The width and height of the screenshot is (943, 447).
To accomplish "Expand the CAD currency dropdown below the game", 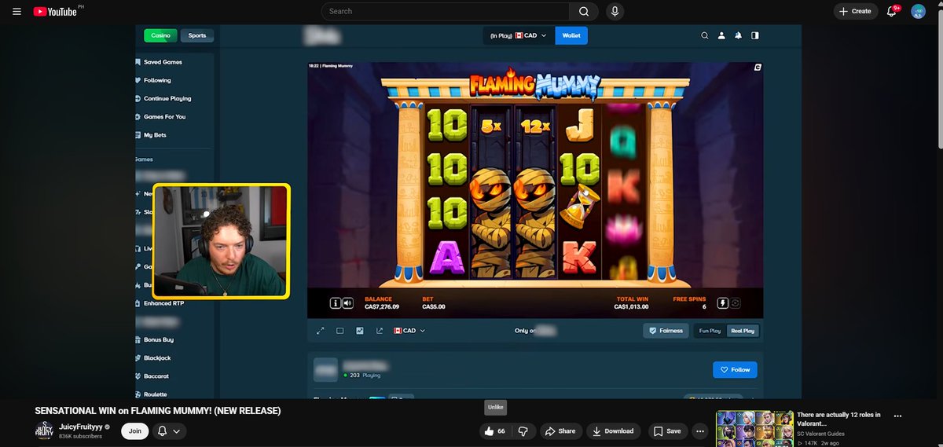I will coord(409,331).
